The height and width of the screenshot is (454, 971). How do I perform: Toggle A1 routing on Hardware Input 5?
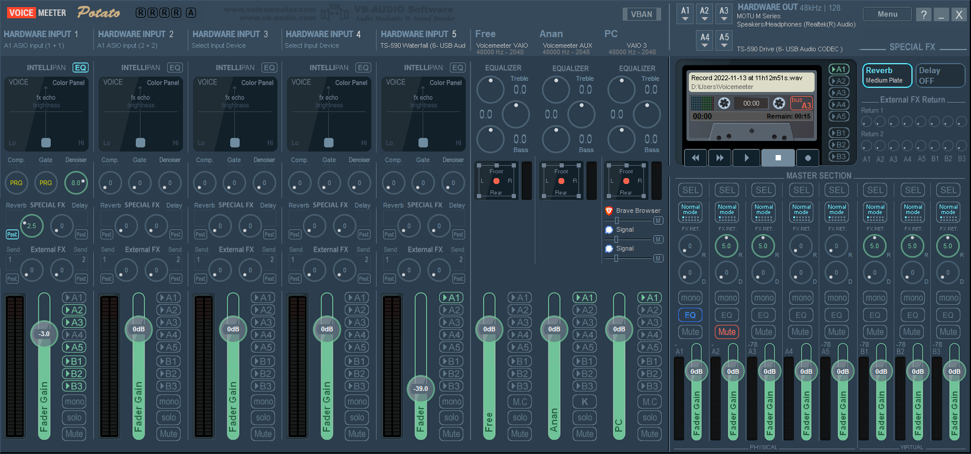point(452,298)
